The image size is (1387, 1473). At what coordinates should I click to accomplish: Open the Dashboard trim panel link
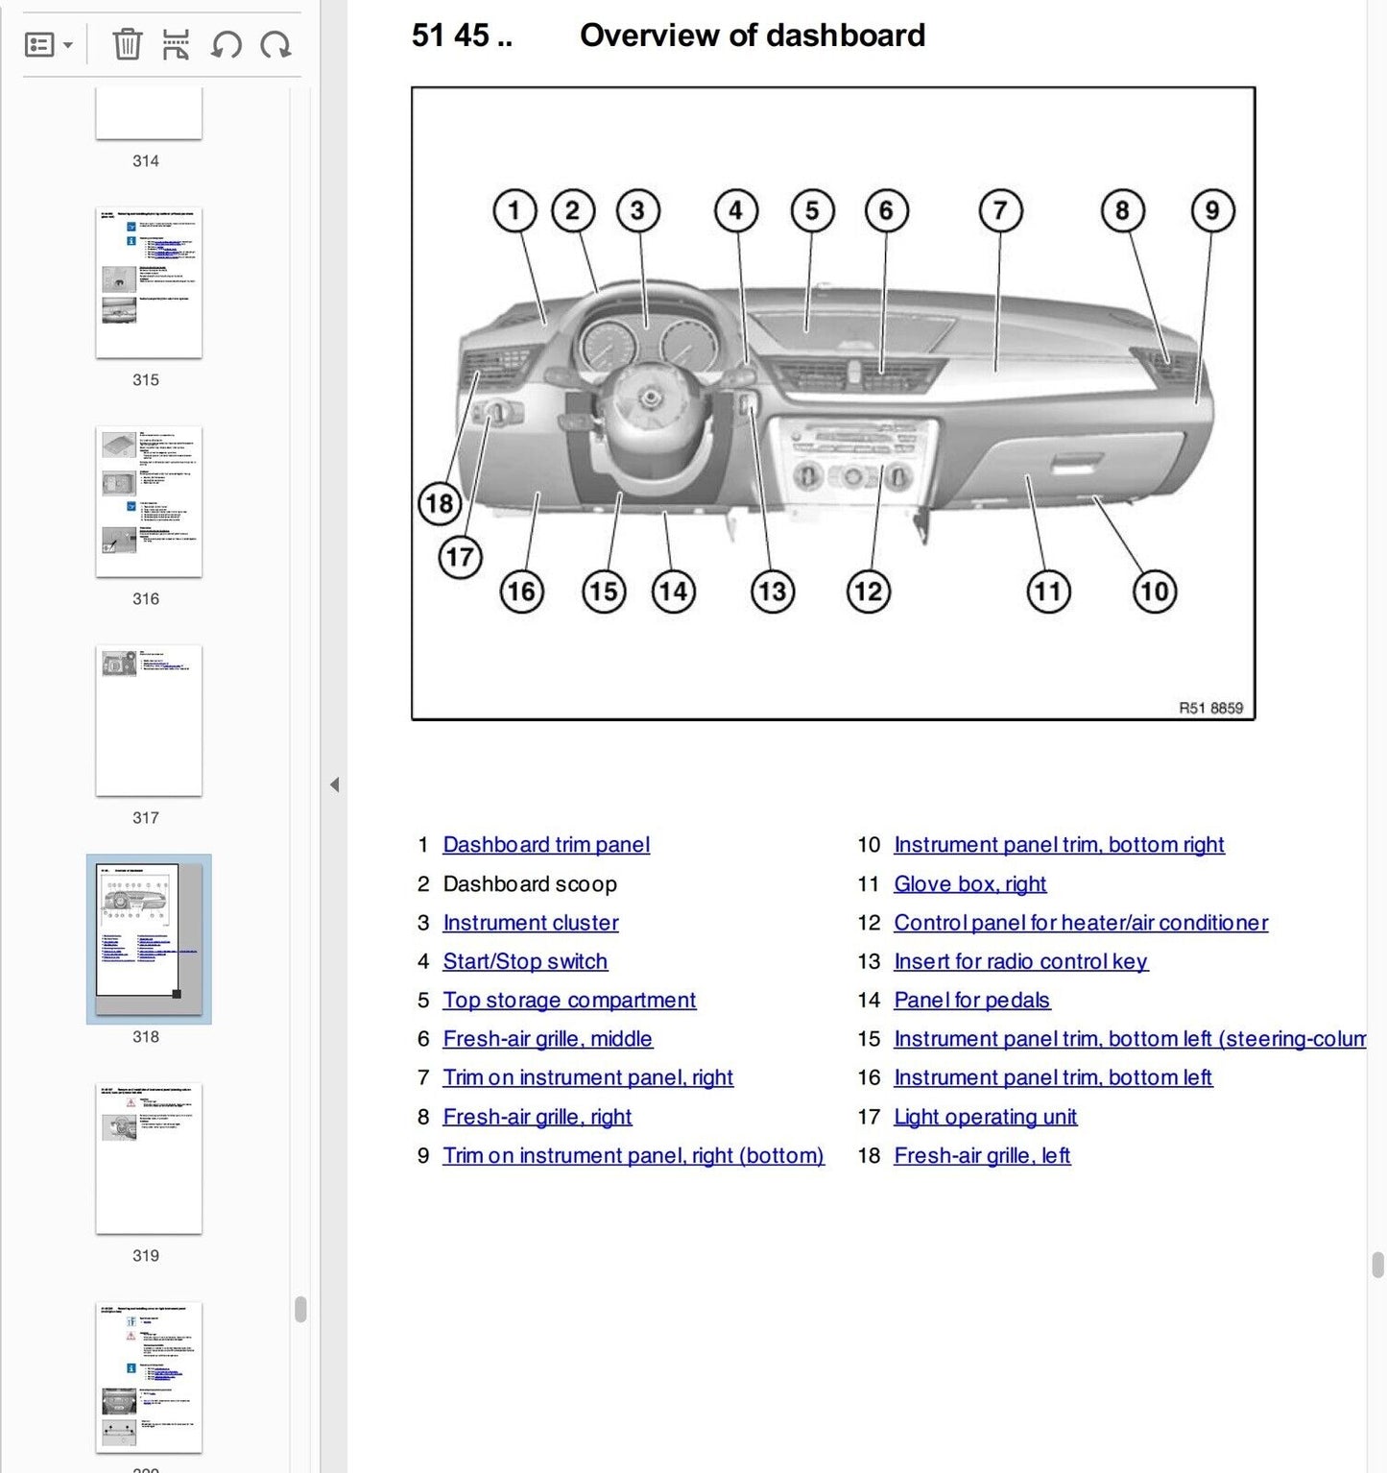coord(546,845)
